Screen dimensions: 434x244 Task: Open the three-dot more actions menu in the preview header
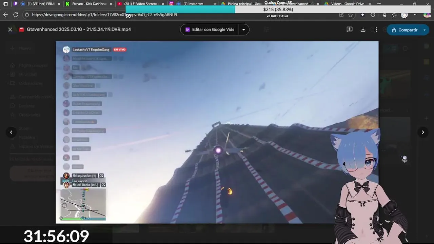(376, 29)
